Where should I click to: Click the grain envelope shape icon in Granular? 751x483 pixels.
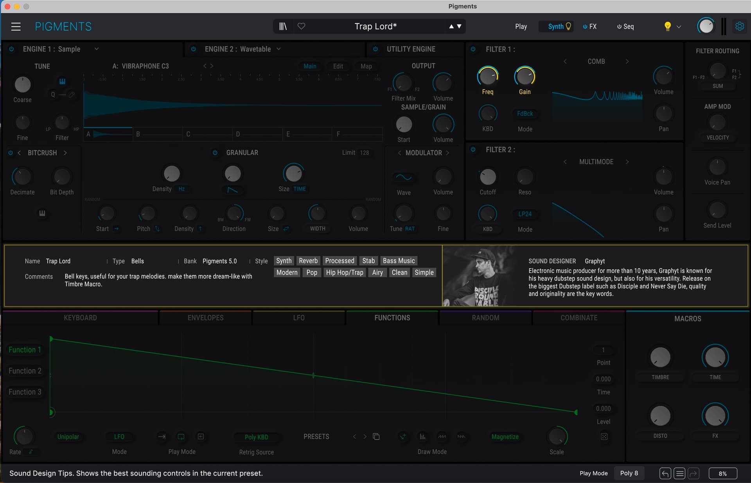point(233,190)
